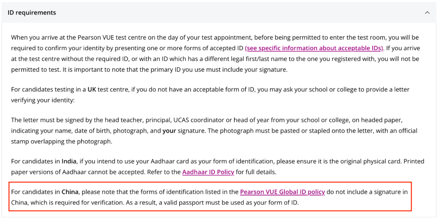Follow the Pearson VUE Global ID policy link
This screenshot has height=219, width=438.
pyautogui.click(x=282, y=192)
